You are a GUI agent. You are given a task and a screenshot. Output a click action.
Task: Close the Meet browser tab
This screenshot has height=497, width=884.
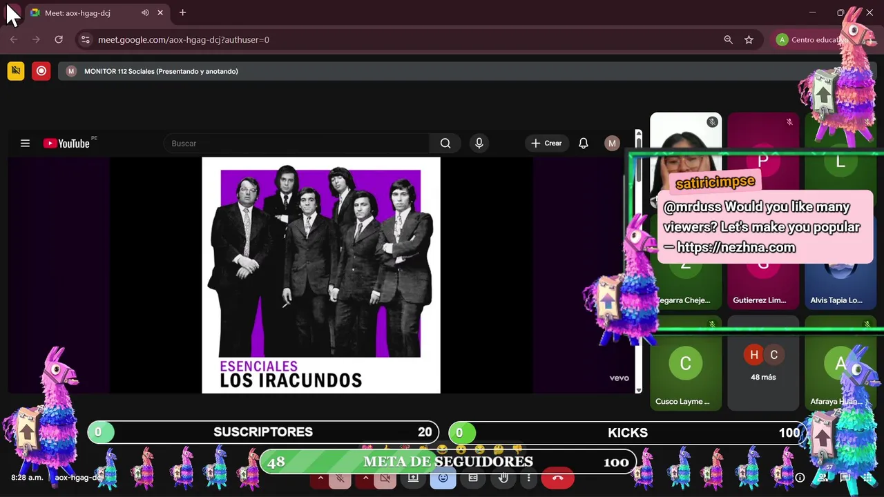(x=160, y=12)
